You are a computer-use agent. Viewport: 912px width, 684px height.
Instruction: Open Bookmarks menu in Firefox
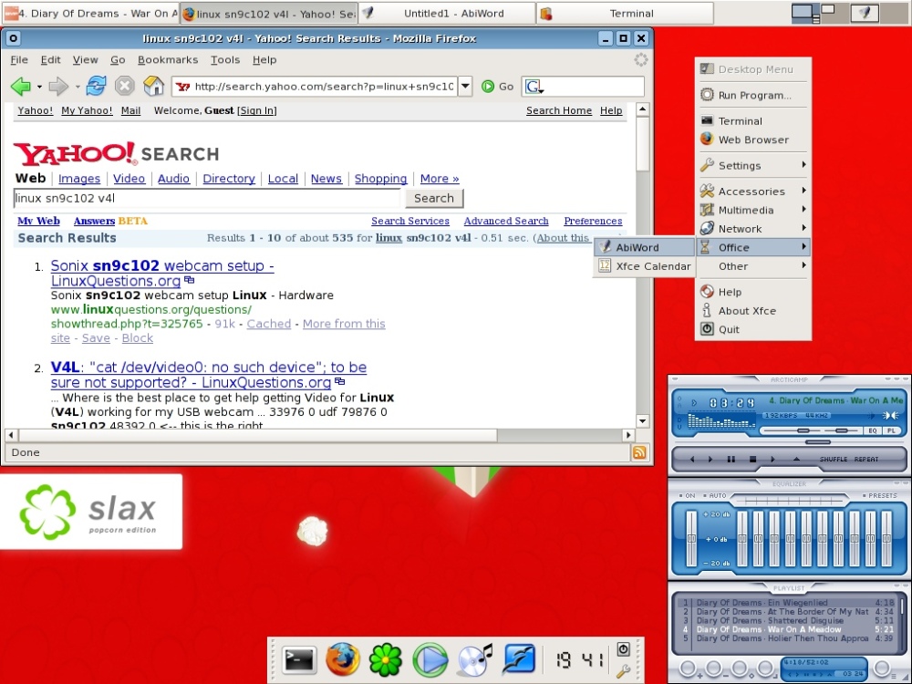168,59
